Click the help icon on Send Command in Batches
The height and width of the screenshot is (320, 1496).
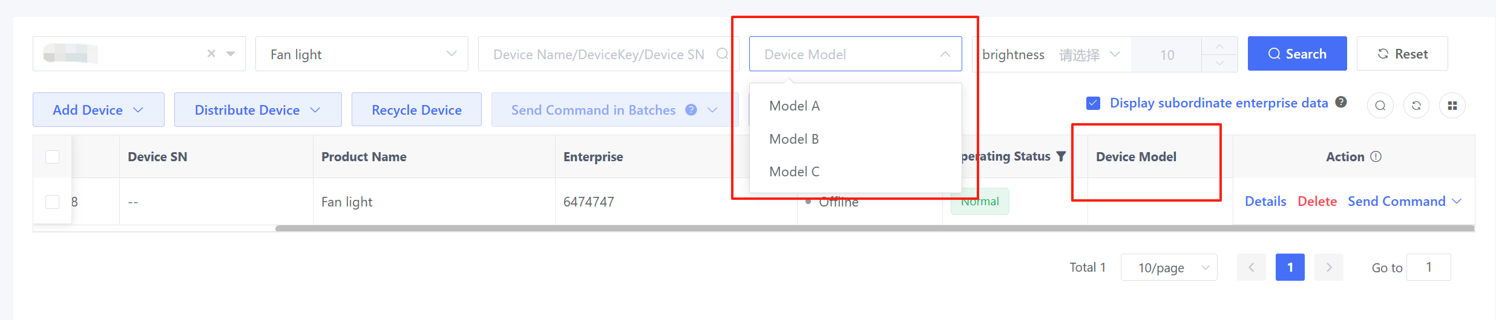pyautogui.click(x=691, y=110)
